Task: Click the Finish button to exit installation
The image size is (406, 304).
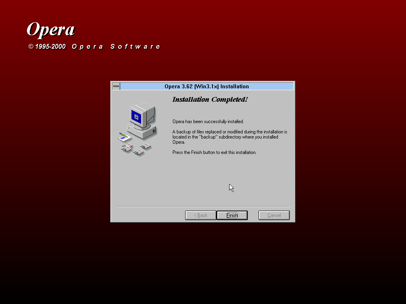Action: point(232,215)
